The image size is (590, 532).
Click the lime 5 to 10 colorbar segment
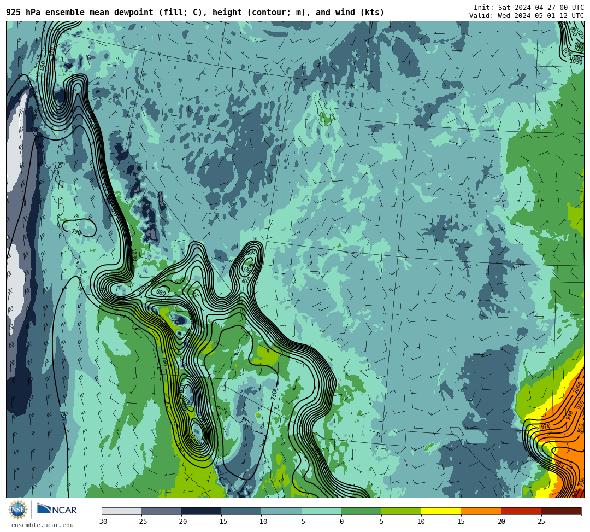click(401, 511)
